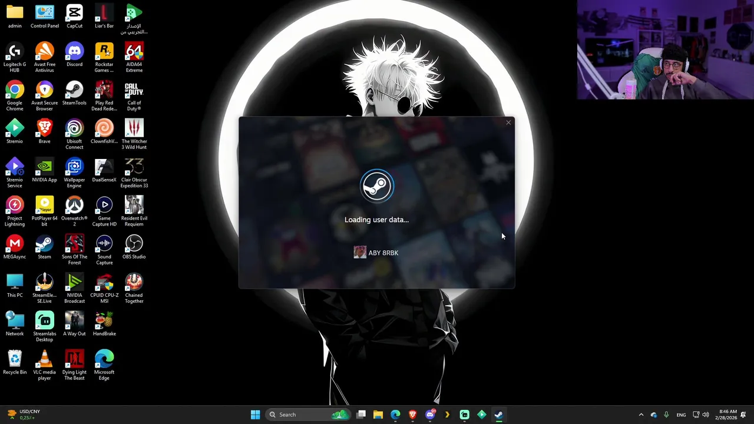
Task: Launch The Witcher 3 Wild Hunt shortcut
Action: point(134,134)
